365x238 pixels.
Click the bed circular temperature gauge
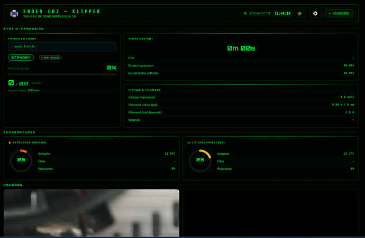tap(200, 160)
